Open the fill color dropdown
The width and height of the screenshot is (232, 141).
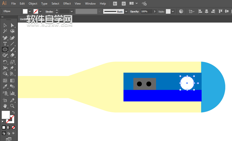(30, 11)
